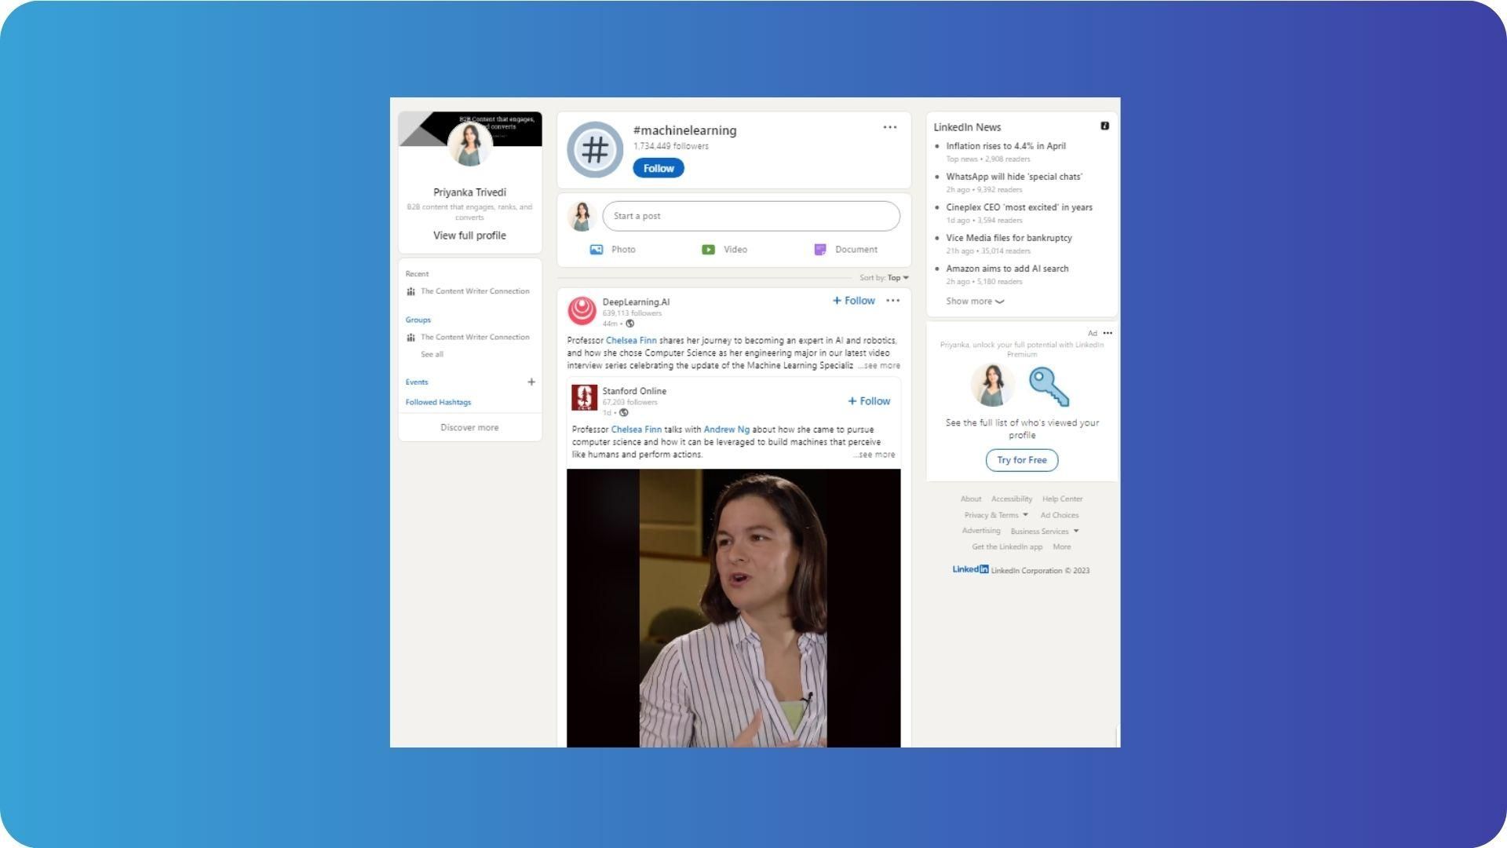Viewport: 1507px width, 848px height.
Task: Click group icon beside Recent Content Writer Connection
Action: point(411,291)
